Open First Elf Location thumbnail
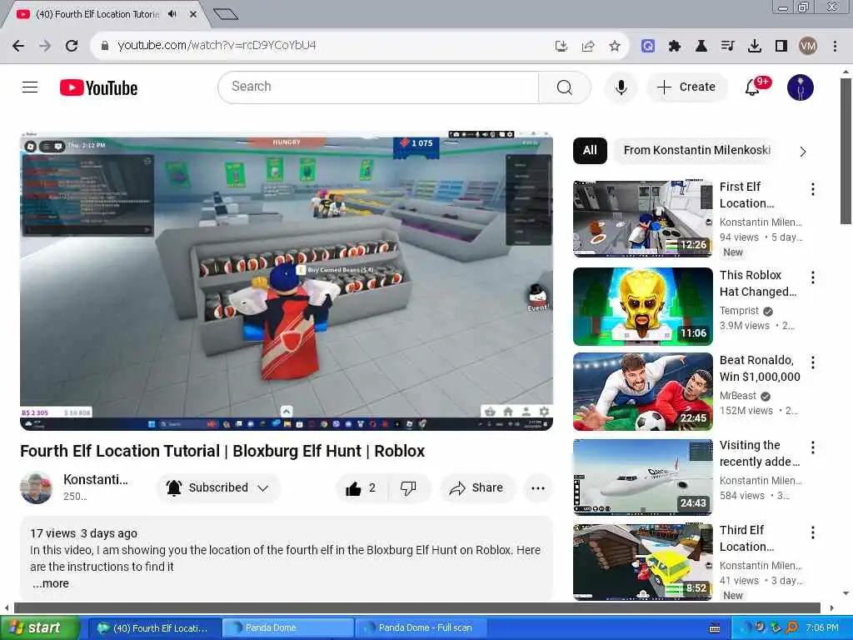Image resolution: width=853 pixels, height=640 pixels. coord(643,219)
